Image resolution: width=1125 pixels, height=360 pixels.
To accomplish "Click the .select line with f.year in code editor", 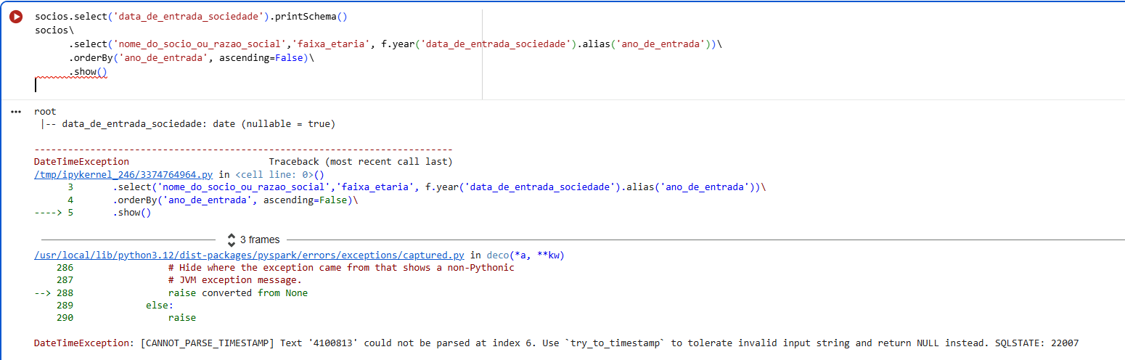I will pyautogui.click(x=396, y=44).
